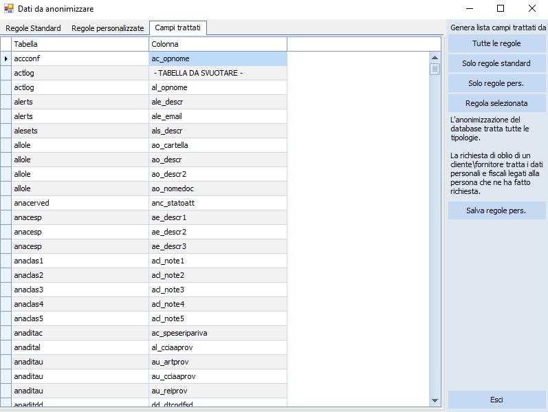548x412 pixels.
Task: Exit the dialog with Esci button
Action: coord(496,400)
